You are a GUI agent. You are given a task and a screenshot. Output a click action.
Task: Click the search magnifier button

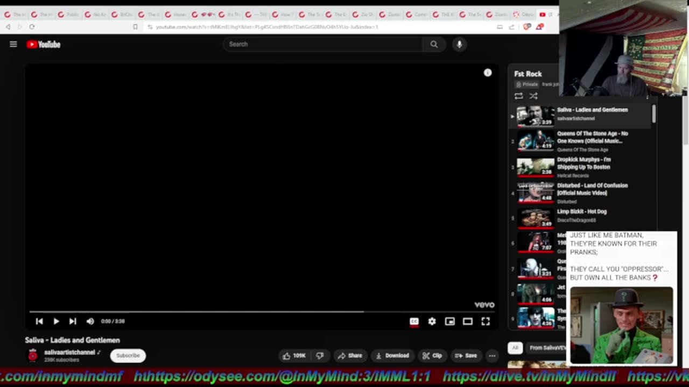tap(434, 44)
